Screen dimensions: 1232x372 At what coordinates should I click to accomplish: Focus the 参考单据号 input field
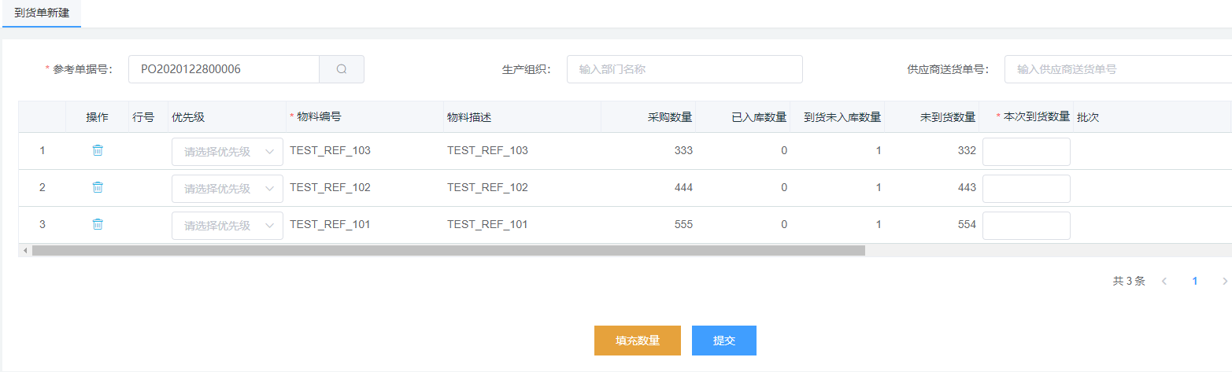click(x=224, y=69)
